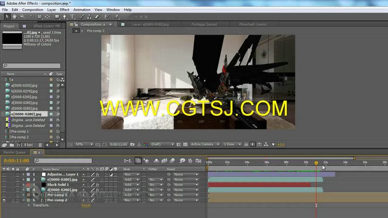Toggle visibility of Black Solid 1 layer

click(4, 185)
